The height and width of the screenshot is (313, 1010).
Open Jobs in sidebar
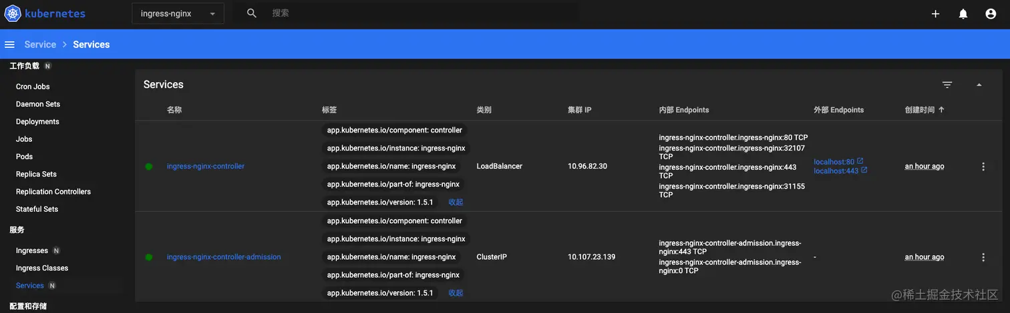[x=24, y=139]
